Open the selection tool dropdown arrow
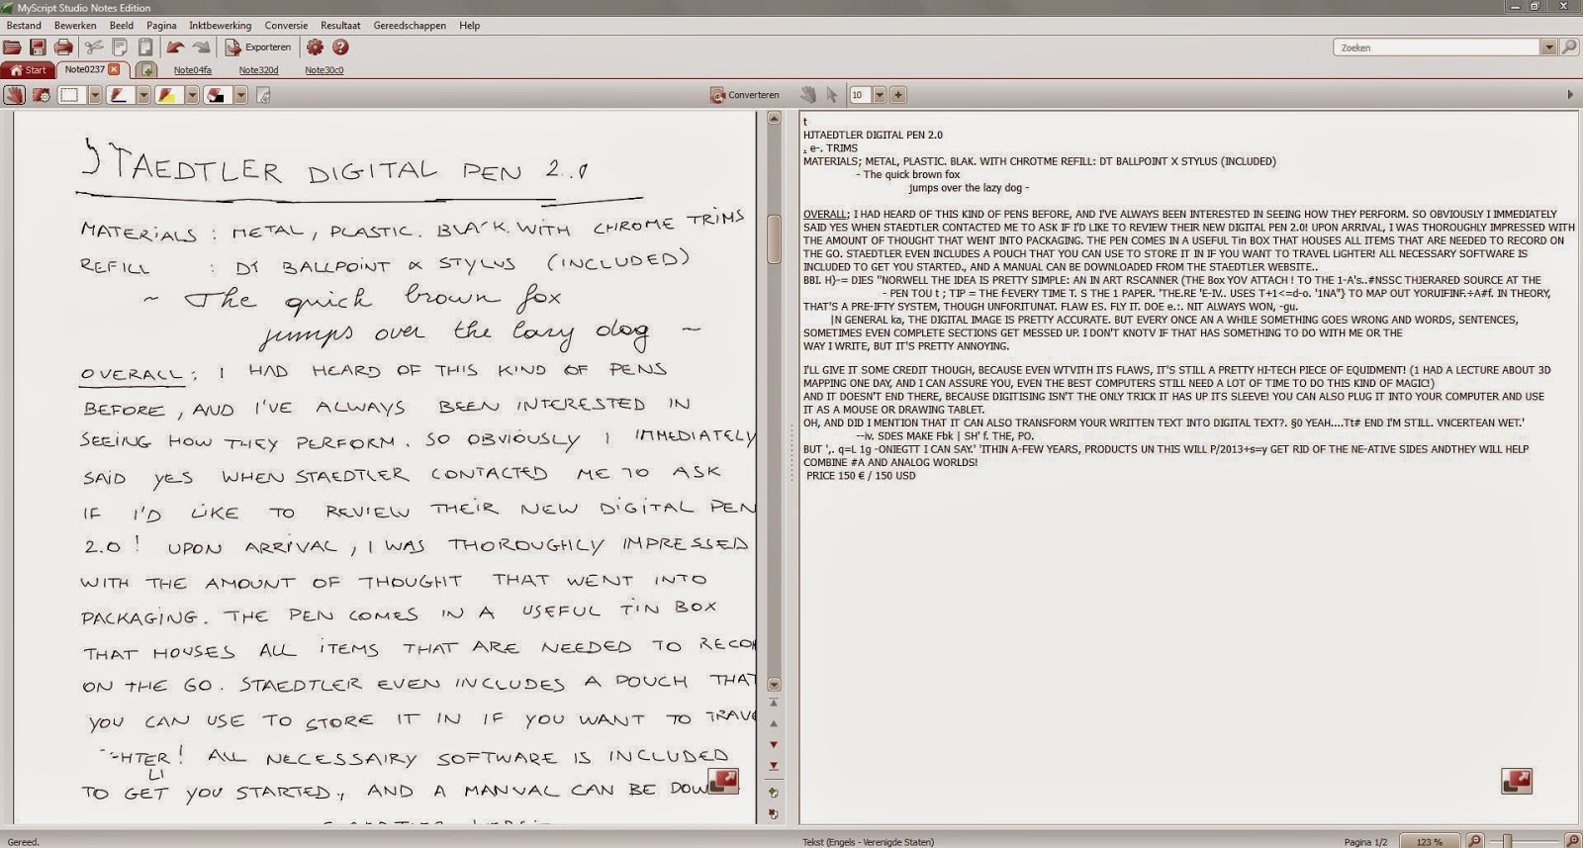Image resolution: width=1583 pixels, height=848 pixels. pyautogui.click(x=95, y=95)
